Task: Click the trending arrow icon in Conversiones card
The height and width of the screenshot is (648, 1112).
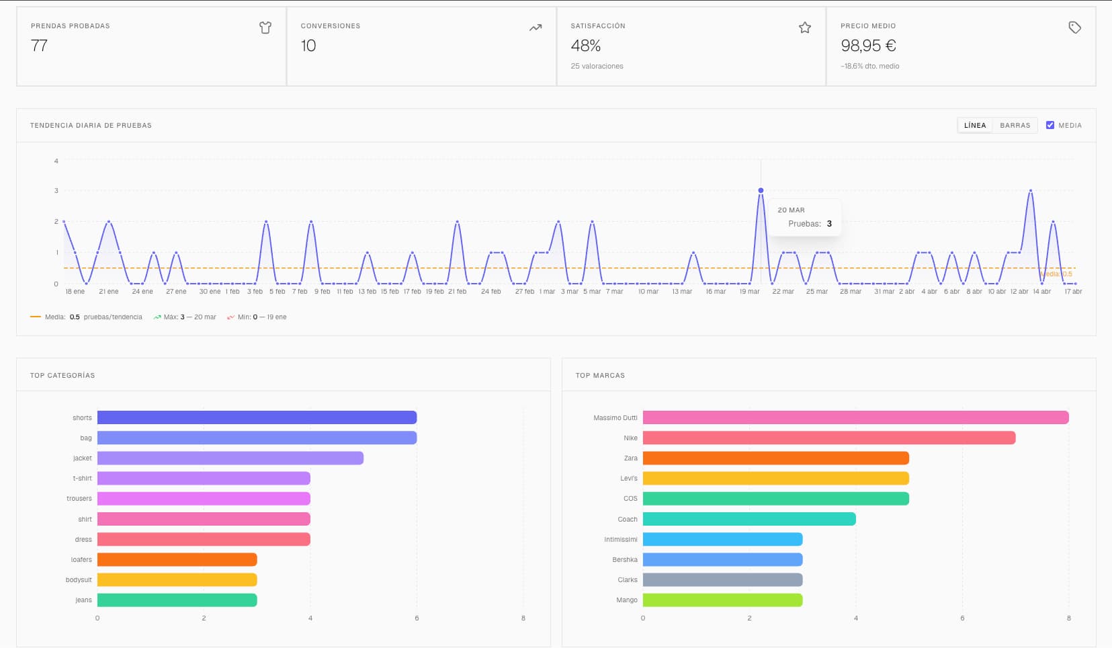Action: coord(536,28)
